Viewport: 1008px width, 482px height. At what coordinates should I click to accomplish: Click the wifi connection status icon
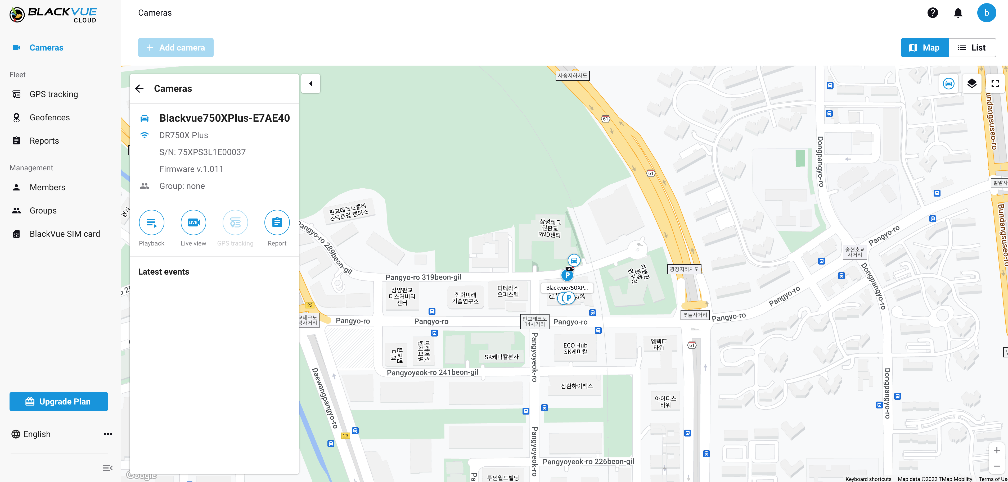(144, 135)
